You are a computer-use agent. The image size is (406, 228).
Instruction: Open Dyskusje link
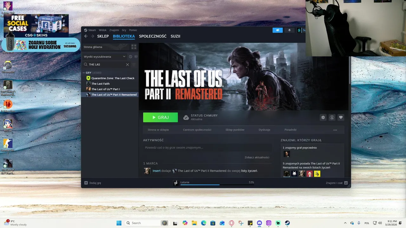[264, 130]
